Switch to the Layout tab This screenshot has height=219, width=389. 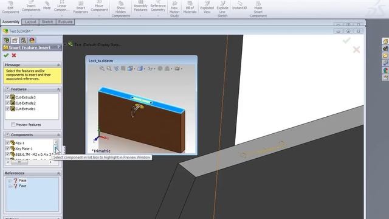pyautogui.click(x=30, y=22)
